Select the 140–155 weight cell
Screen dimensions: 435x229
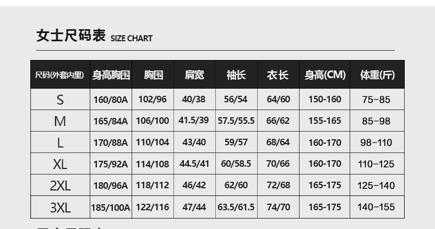(x=377, y=208)
